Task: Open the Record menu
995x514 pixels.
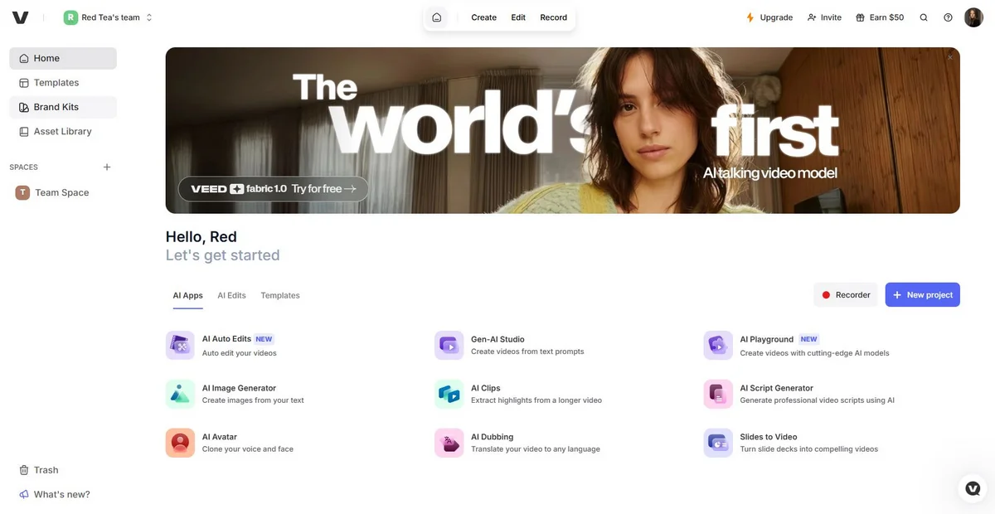Action: pyautogui.click(x=553, y=17)
